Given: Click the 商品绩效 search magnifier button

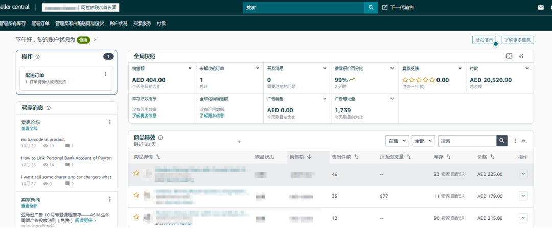Looking at the screenshot, I should pyautogui.click(x=502, y=141).
